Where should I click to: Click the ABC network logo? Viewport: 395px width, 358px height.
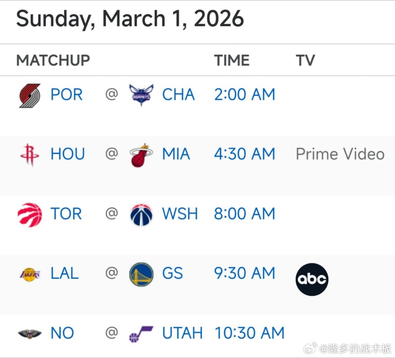[x=312, y=279]
